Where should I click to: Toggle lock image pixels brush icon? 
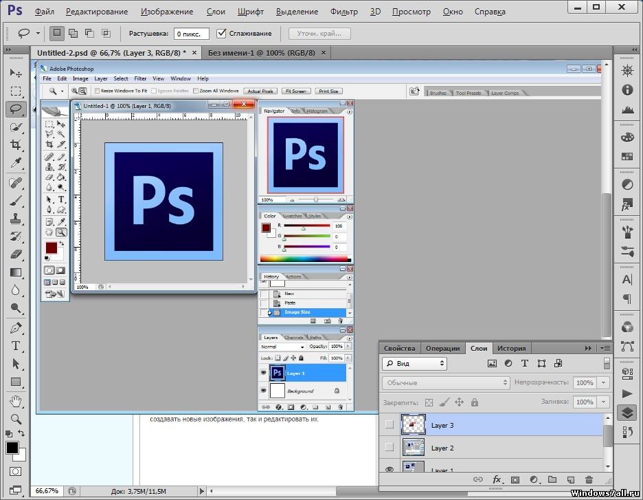[444, 402]
